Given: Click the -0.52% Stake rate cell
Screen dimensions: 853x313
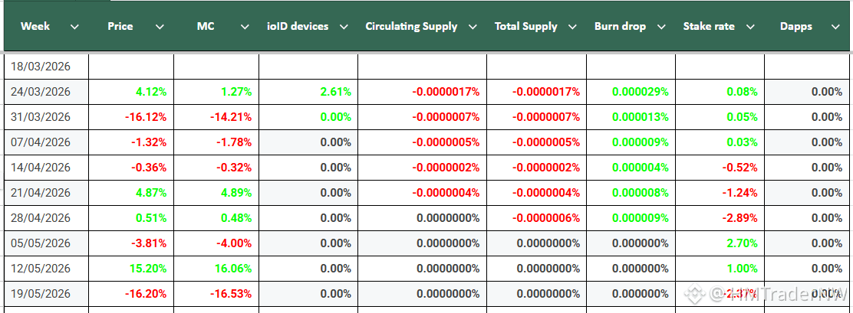Looking at the screenshot, I should pyautogui.click(x=720, y=168).
